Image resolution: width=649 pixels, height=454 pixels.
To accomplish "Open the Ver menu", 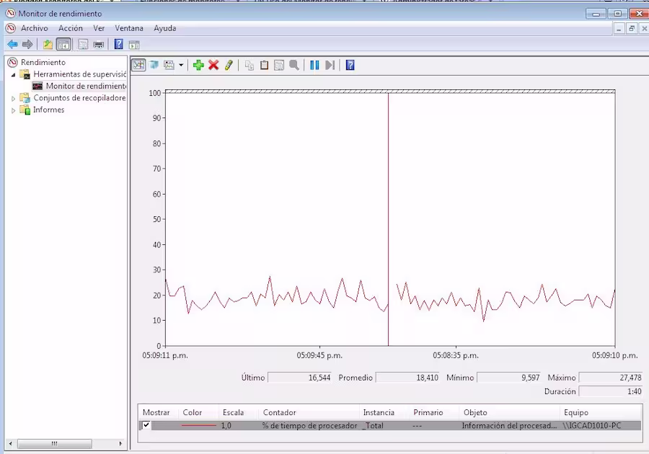I will pyautogui.click(x=99, y=28).
